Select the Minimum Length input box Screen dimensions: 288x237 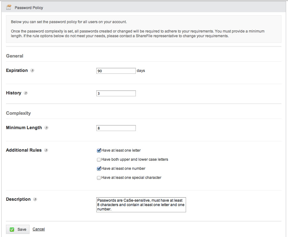tap(116, 128)
